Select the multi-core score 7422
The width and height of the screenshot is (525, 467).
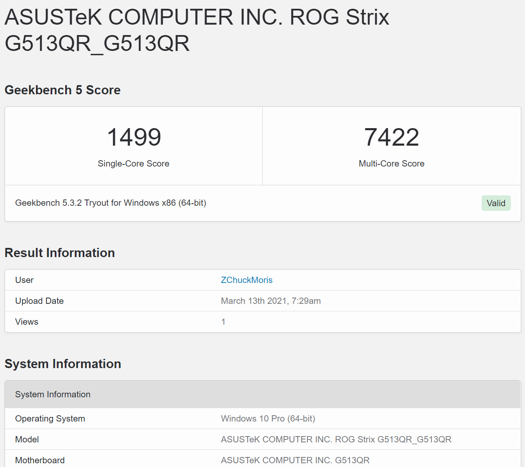click(391, 137)
